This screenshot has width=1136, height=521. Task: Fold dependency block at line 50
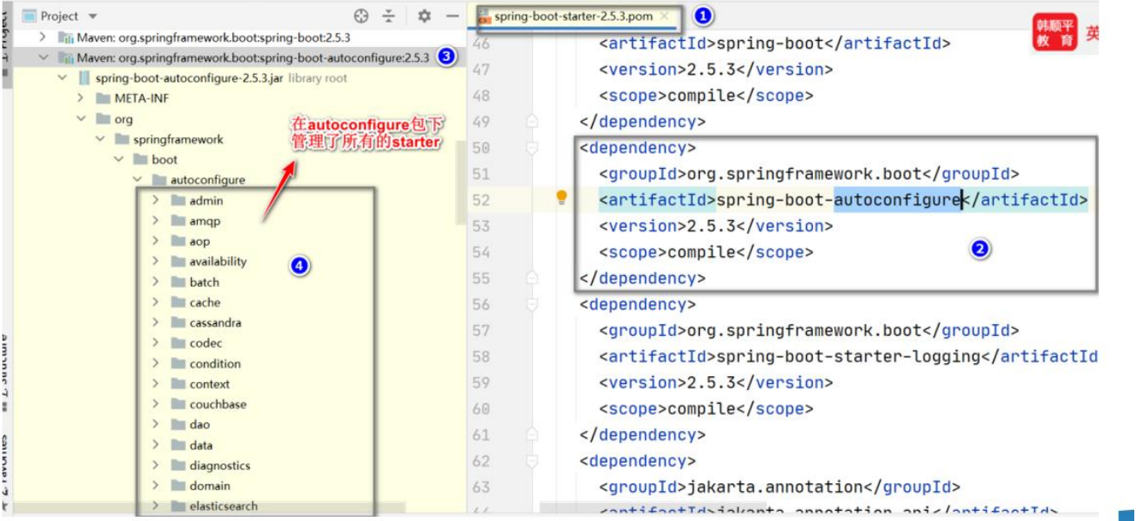coord(532,148)
